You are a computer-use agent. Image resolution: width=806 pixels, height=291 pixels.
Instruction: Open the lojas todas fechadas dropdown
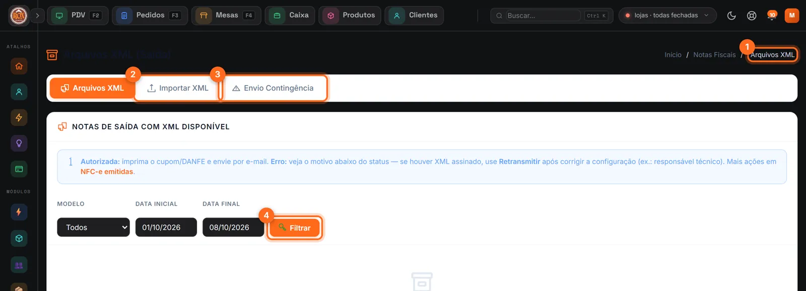(x=667, y=16)
